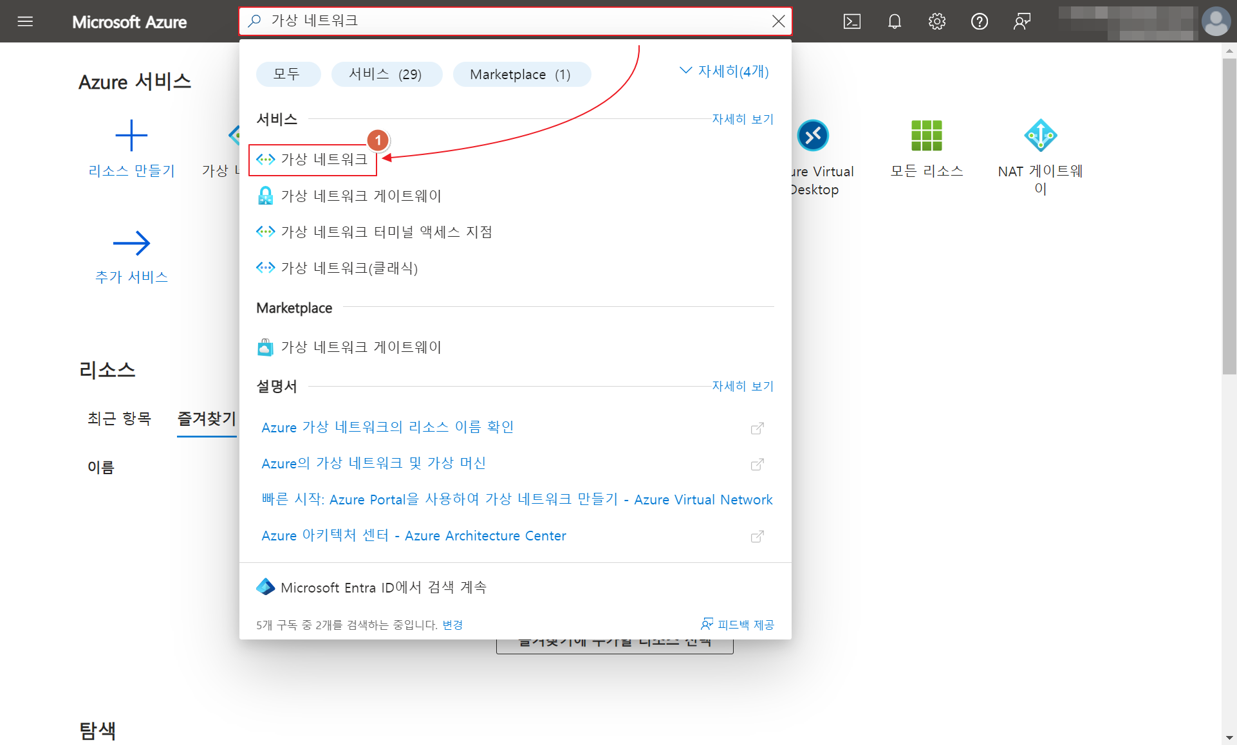This screenshot has height=745, width=1237.
Task: Choose 가상 네트워크 service result
Action: [x=324, y=160]
